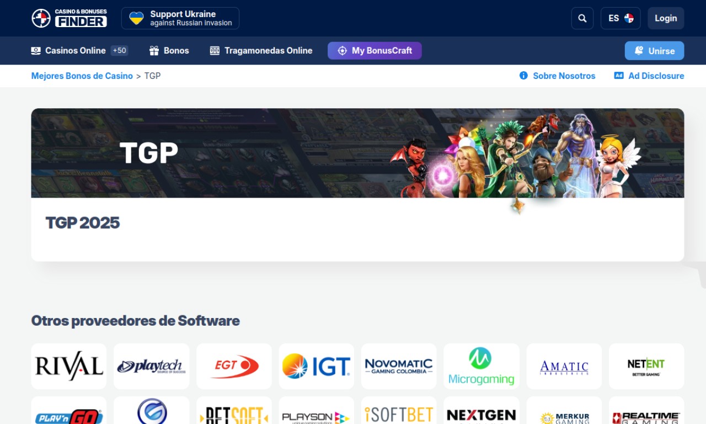Click the Ukraine heart flag icon

(136, 18)
